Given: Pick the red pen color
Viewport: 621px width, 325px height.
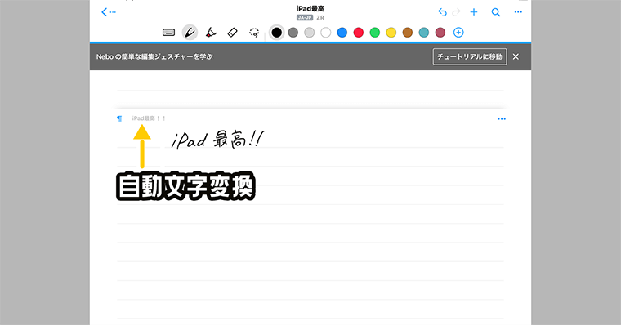Looking at the screenshot, I should [x=359, y=33].
